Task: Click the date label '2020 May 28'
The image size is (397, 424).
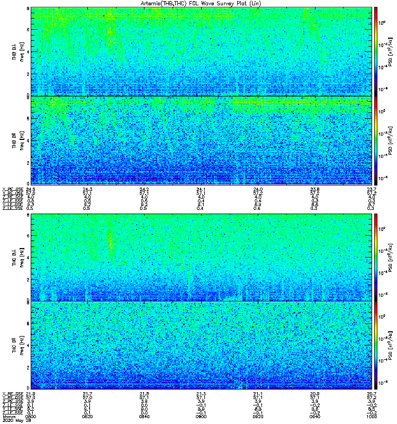Action: pyautogui.click(x=18, y=421)
